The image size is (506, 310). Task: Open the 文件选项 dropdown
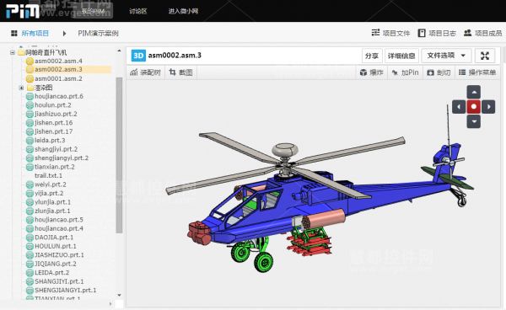tap(446, 56)
